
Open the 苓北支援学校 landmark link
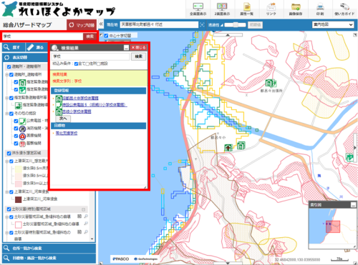67,133
